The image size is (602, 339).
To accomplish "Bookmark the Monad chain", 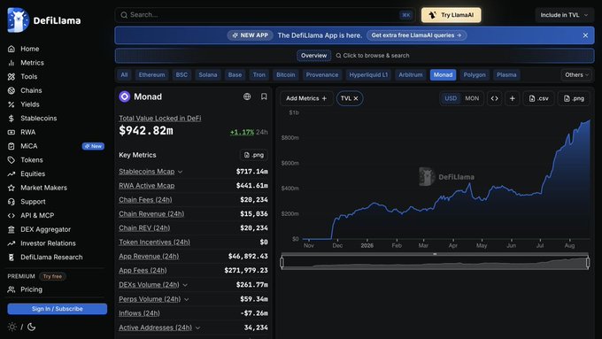I will (264, 96).
